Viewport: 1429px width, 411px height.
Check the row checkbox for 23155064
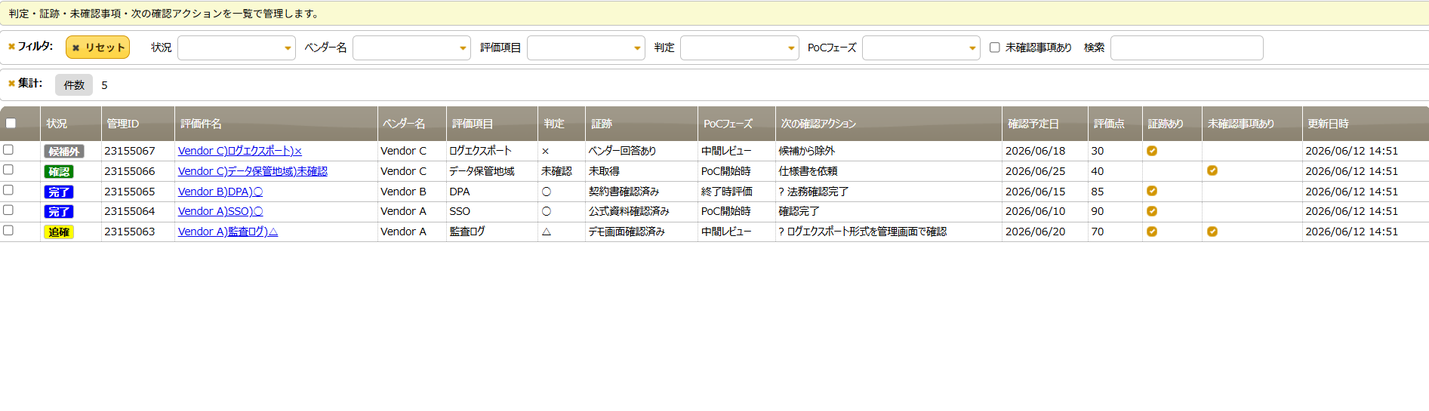pos(8,210)
